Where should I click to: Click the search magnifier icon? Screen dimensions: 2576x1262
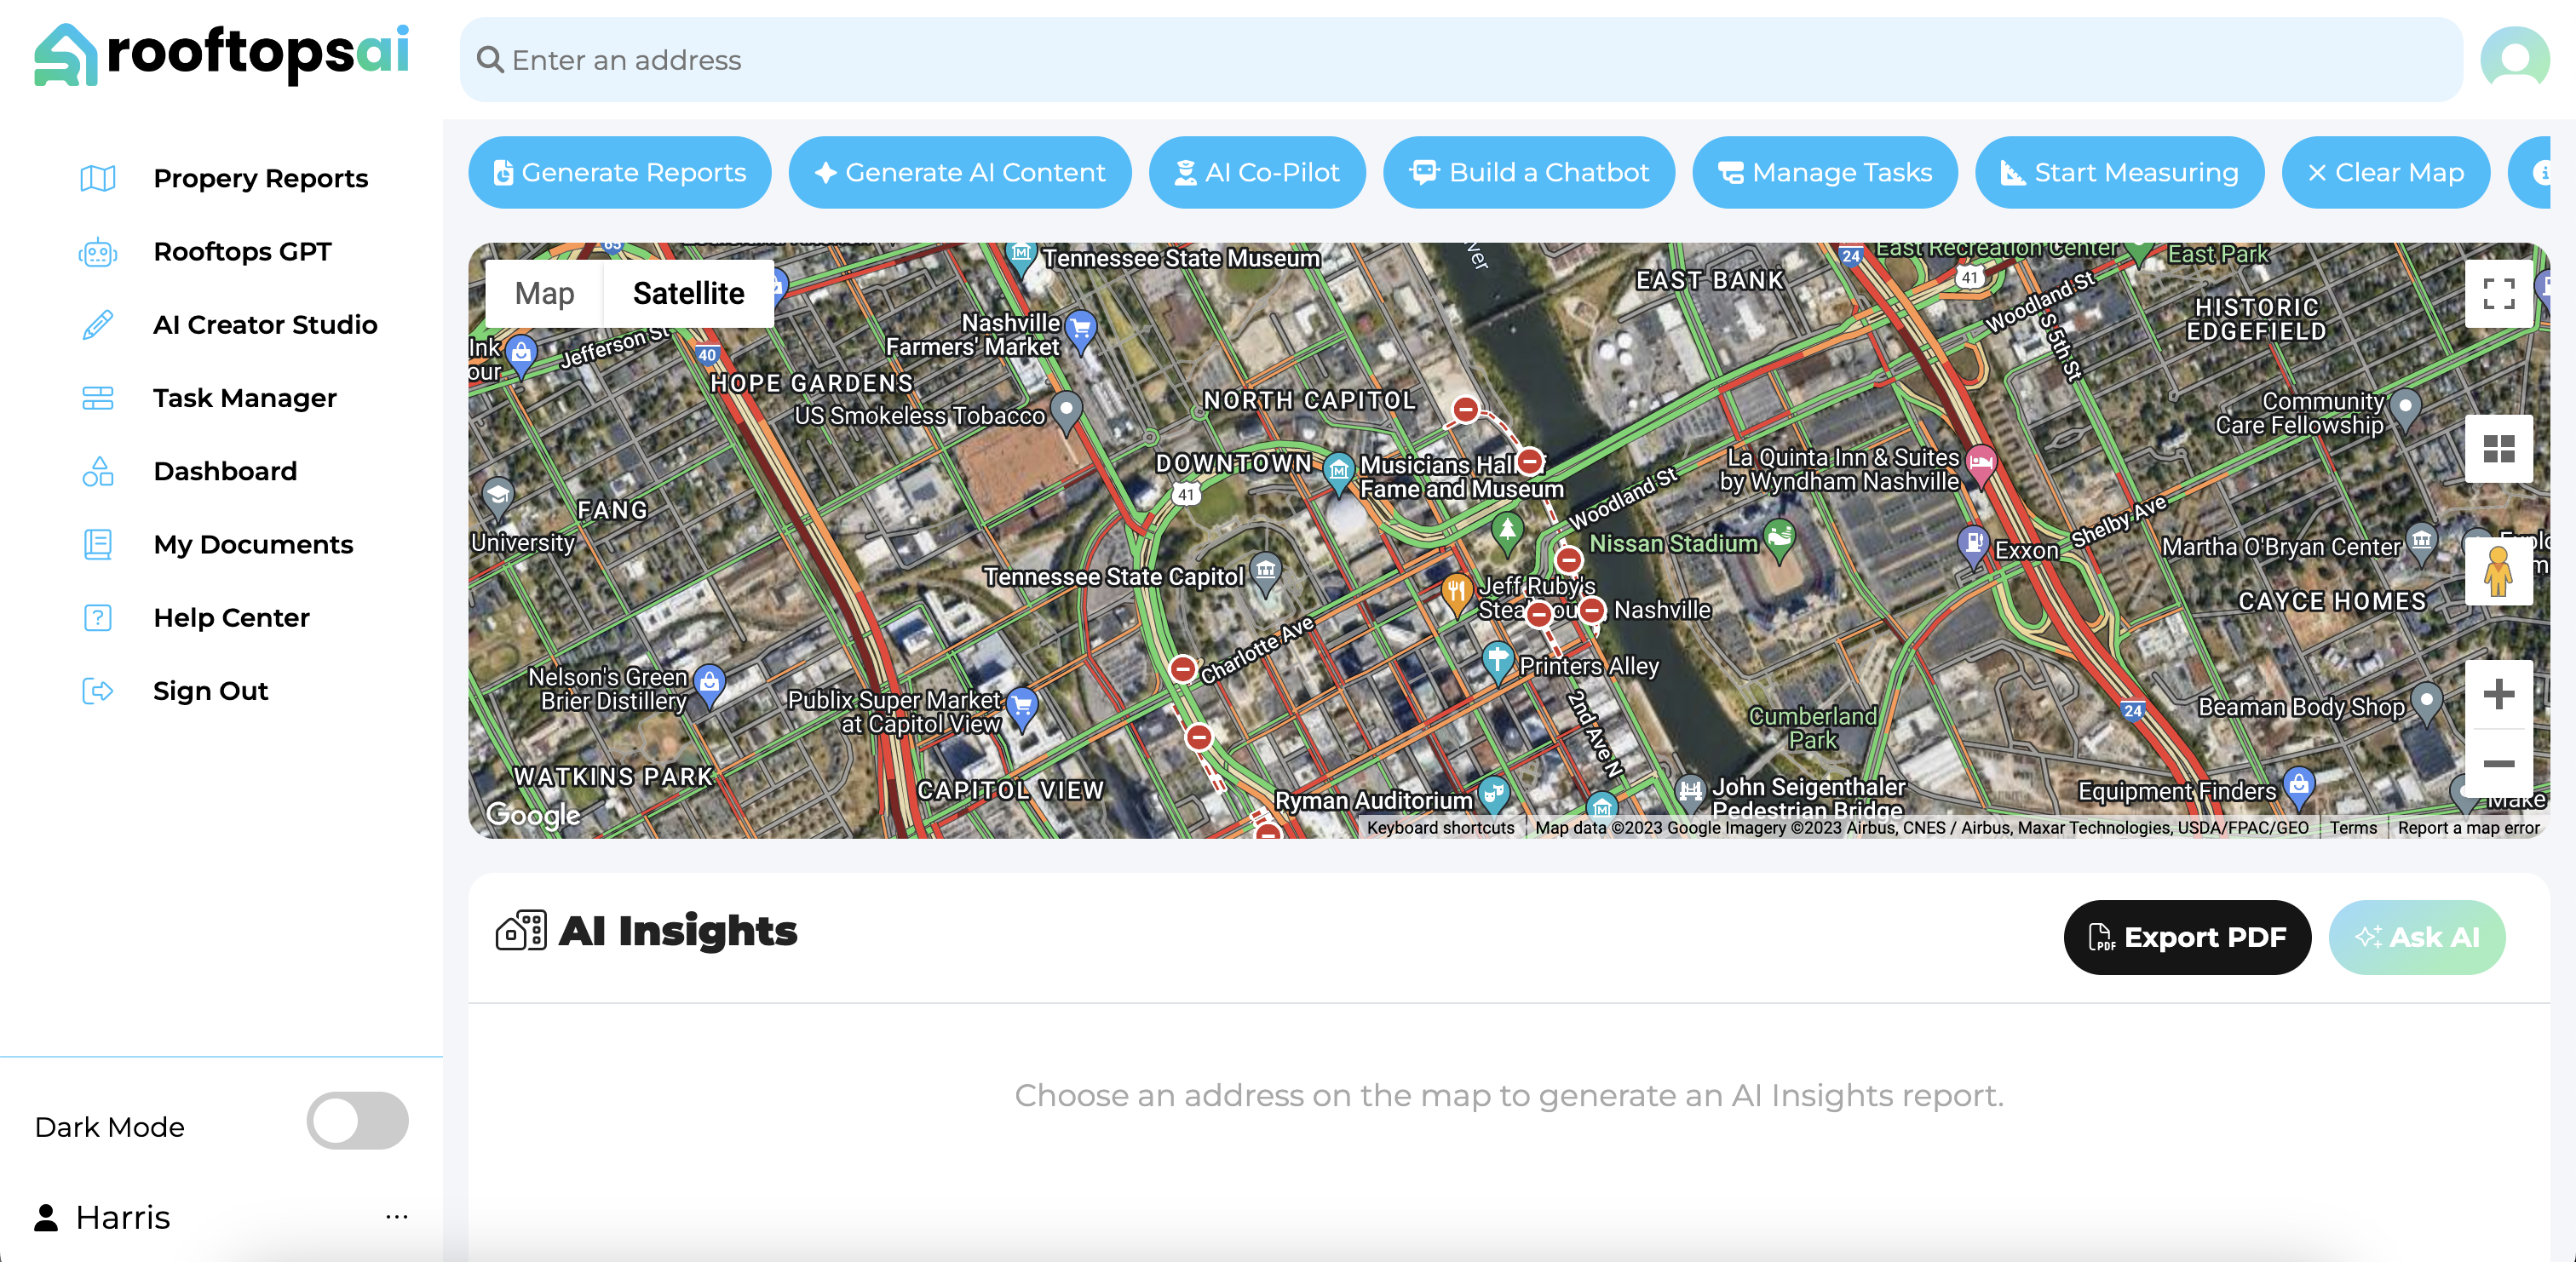click(x=490, y=60)
